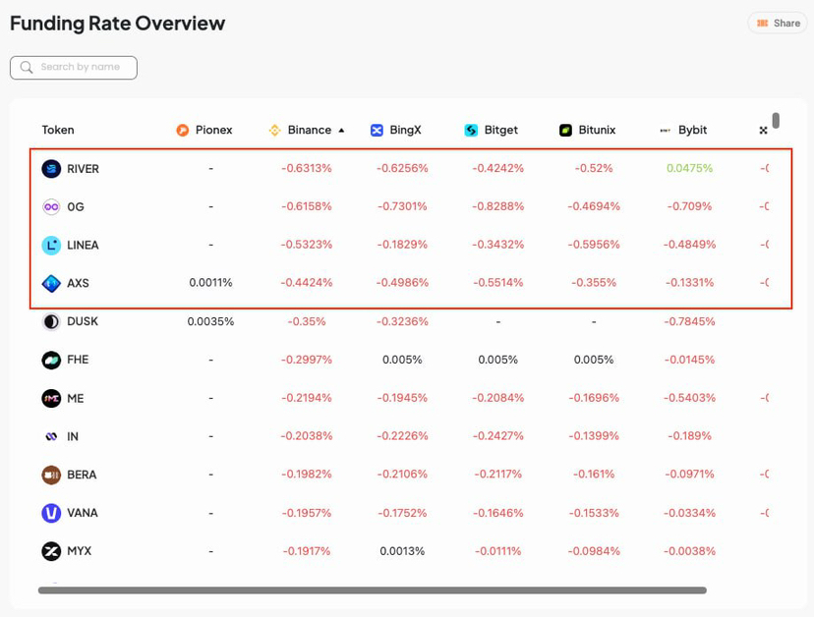Click the BingX column header
Image resolution: width=814 pixels, height=617 pixels.
coord(395,130)
